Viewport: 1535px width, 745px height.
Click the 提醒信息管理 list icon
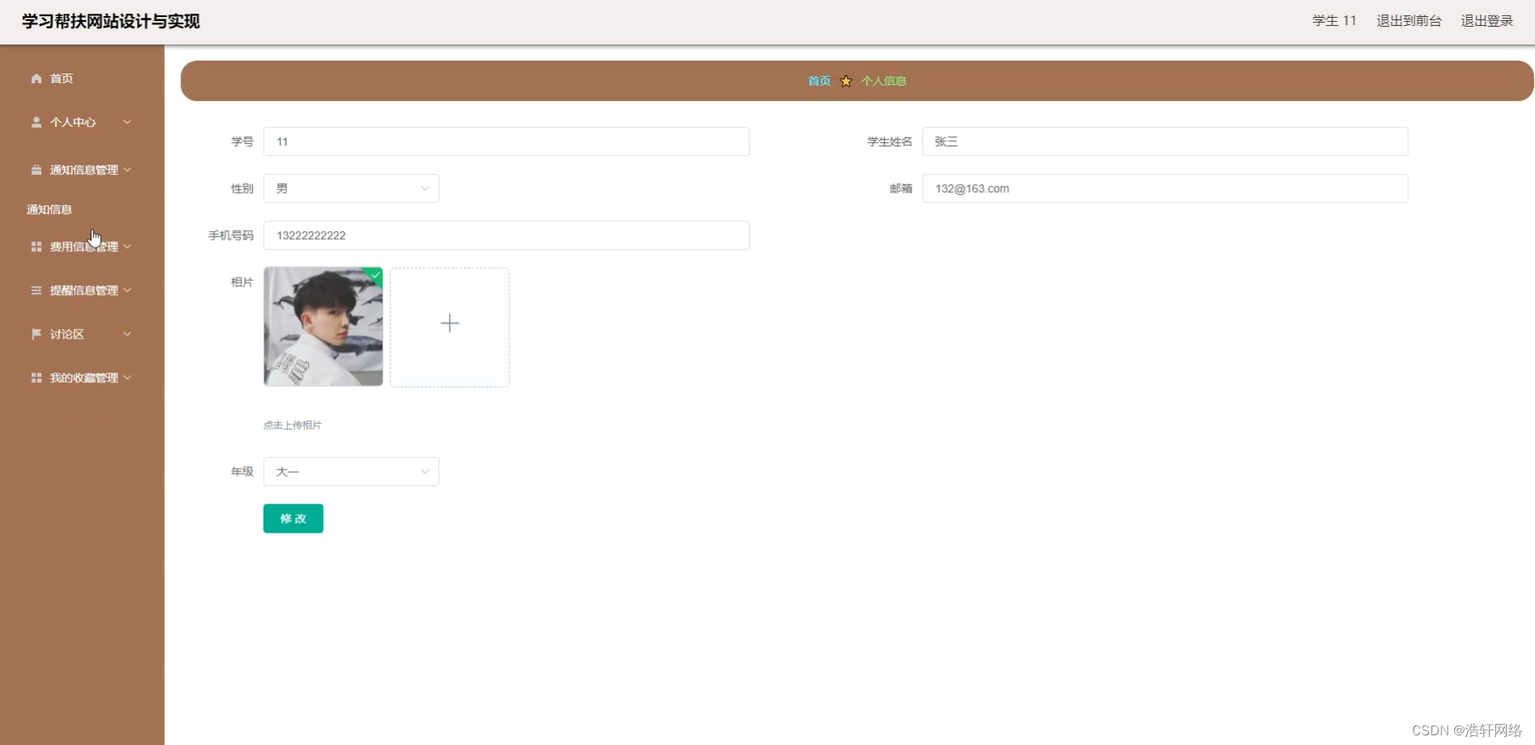click(36, 290)
